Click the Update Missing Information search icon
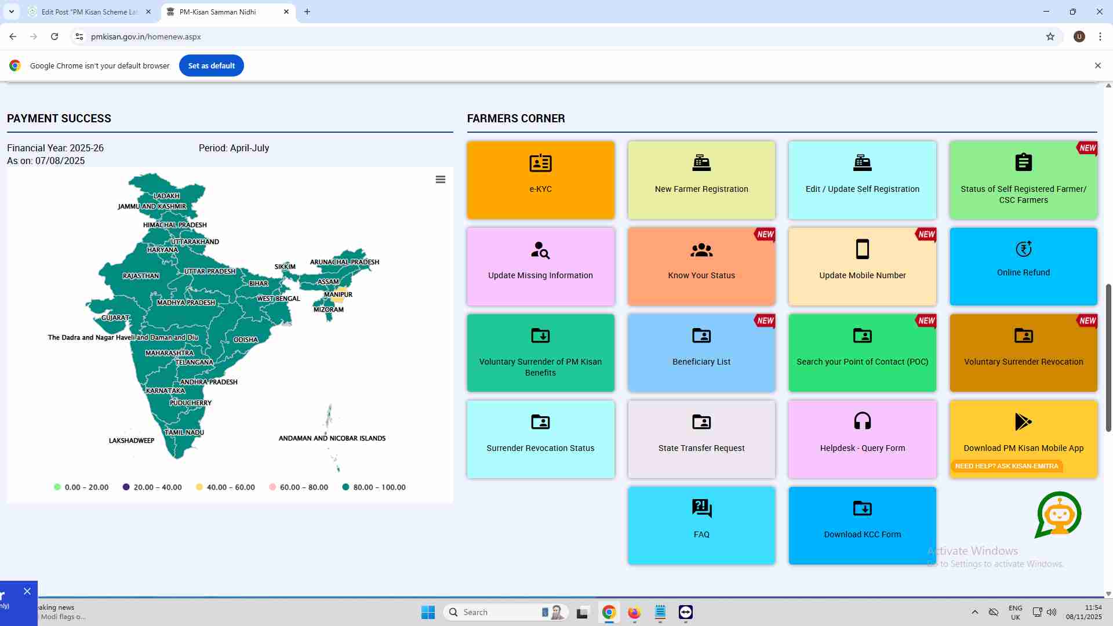Image resolution: width=1113 pixels, height=626 pixels. 540,250
